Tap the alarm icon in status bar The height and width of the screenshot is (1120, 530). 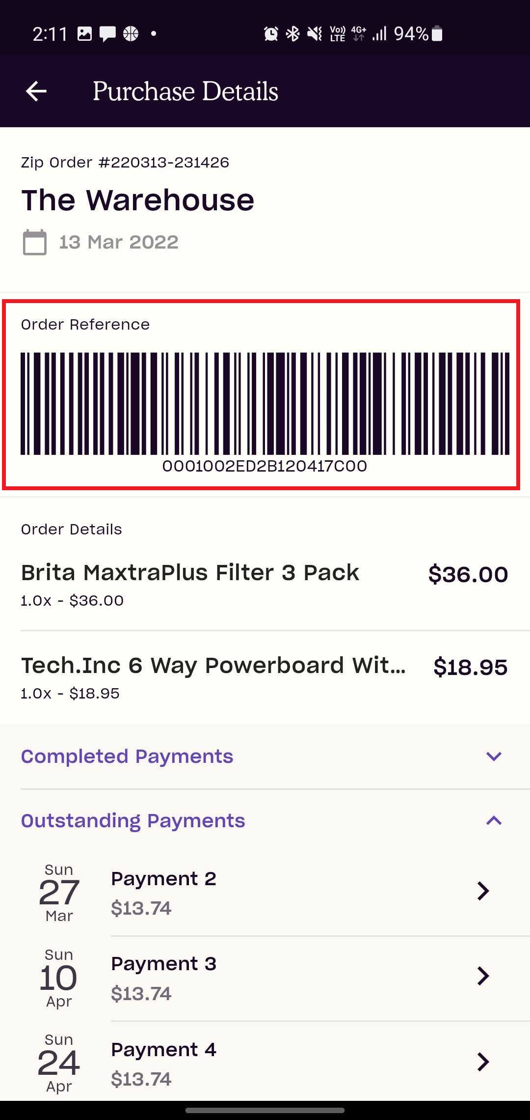[271, 34]
